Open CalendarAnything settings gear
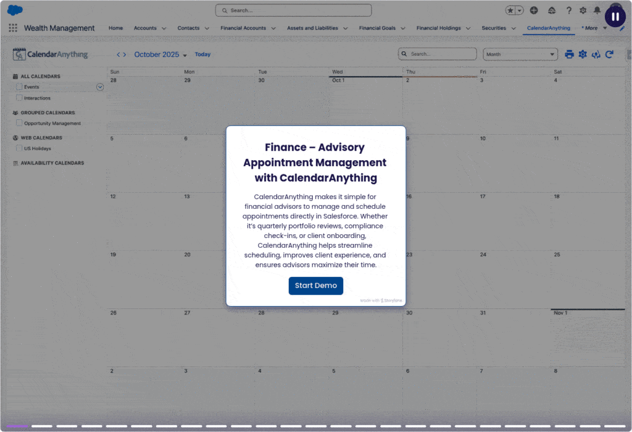The height and width of the screenshot is (432, 632). [582, 54]
